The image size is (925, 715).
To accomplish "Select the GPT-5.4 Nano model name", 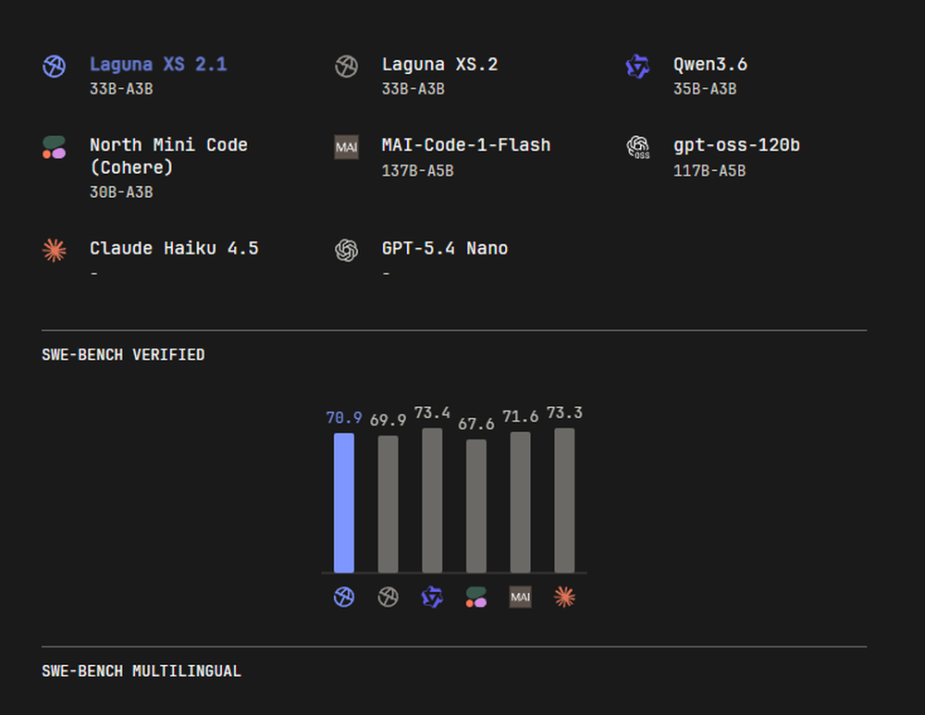I will [445, 249].
